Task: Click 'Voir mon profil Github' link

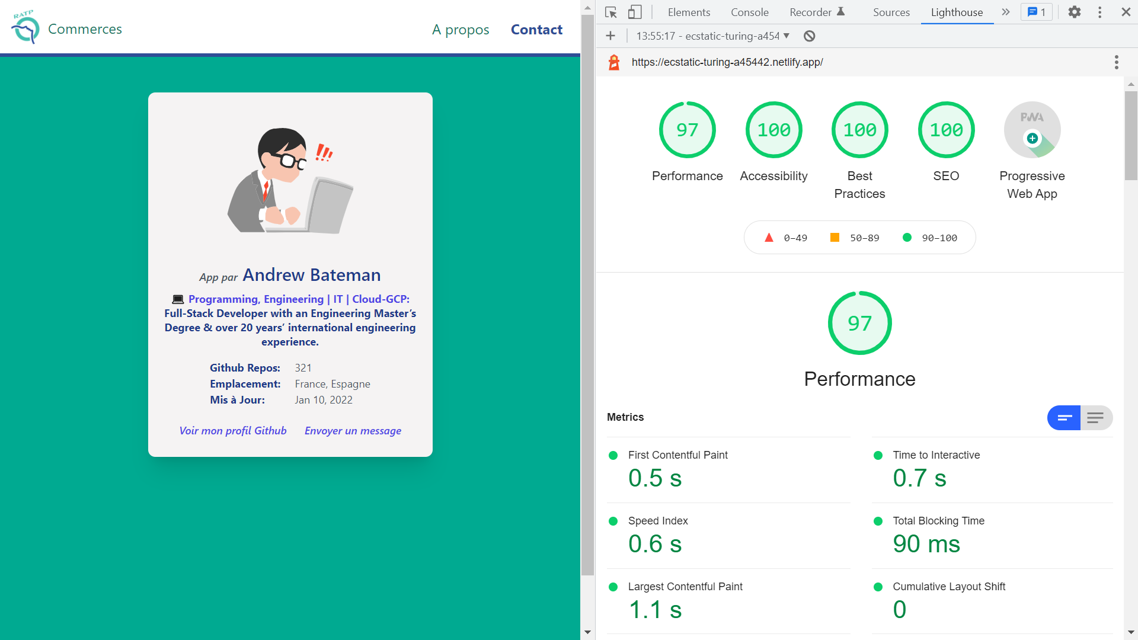Action: point(232,431)
